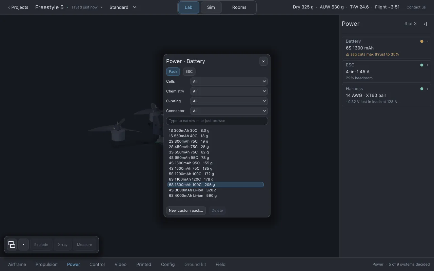The width and height of the screenshot is (434, 271).
Task: Switch to Lab mode
Action: coord(189,7)
